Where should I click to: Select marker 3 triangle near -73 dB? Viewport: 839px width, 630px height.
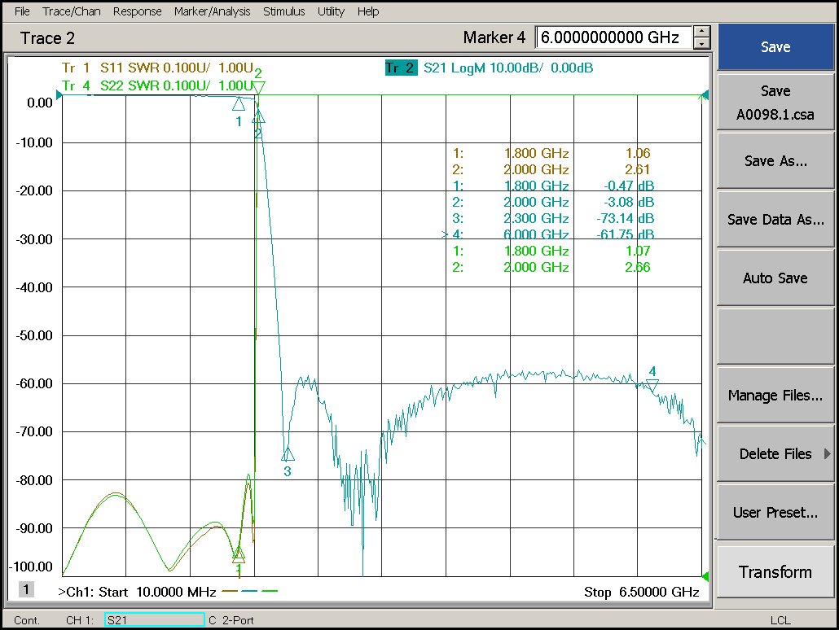[288, 455]
